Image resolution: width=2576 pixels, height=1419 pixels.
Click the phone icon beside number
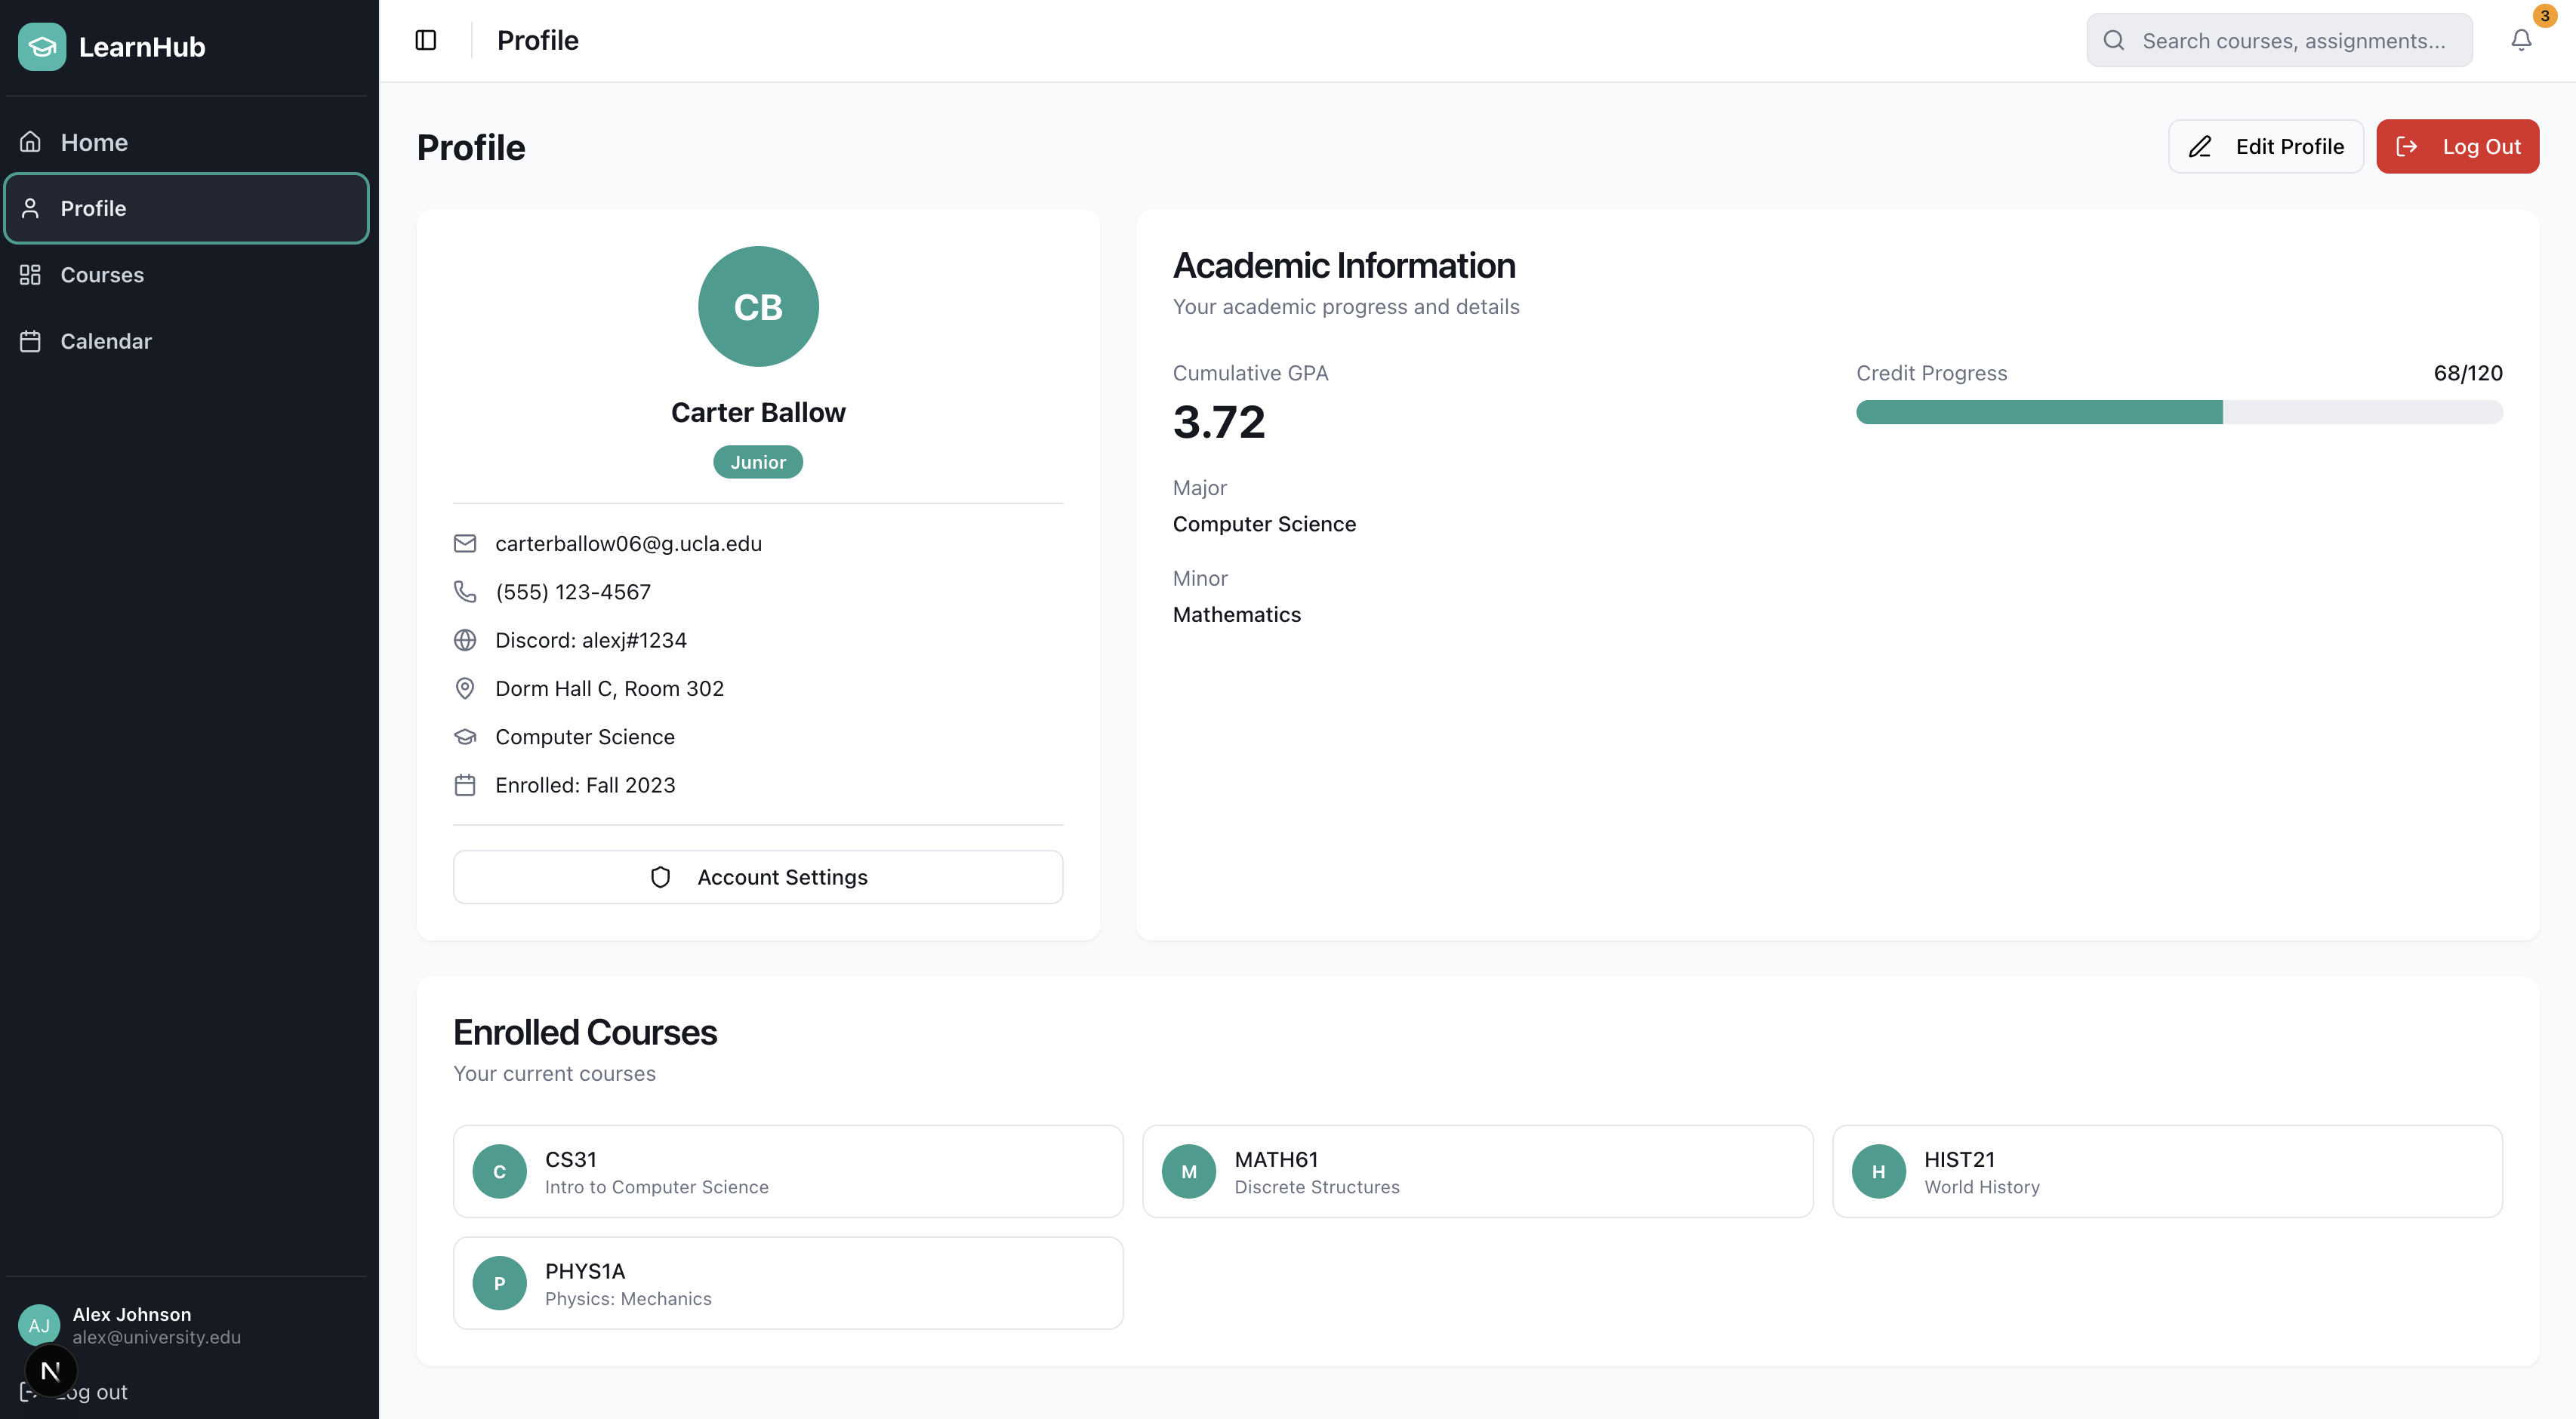point(465,591)
